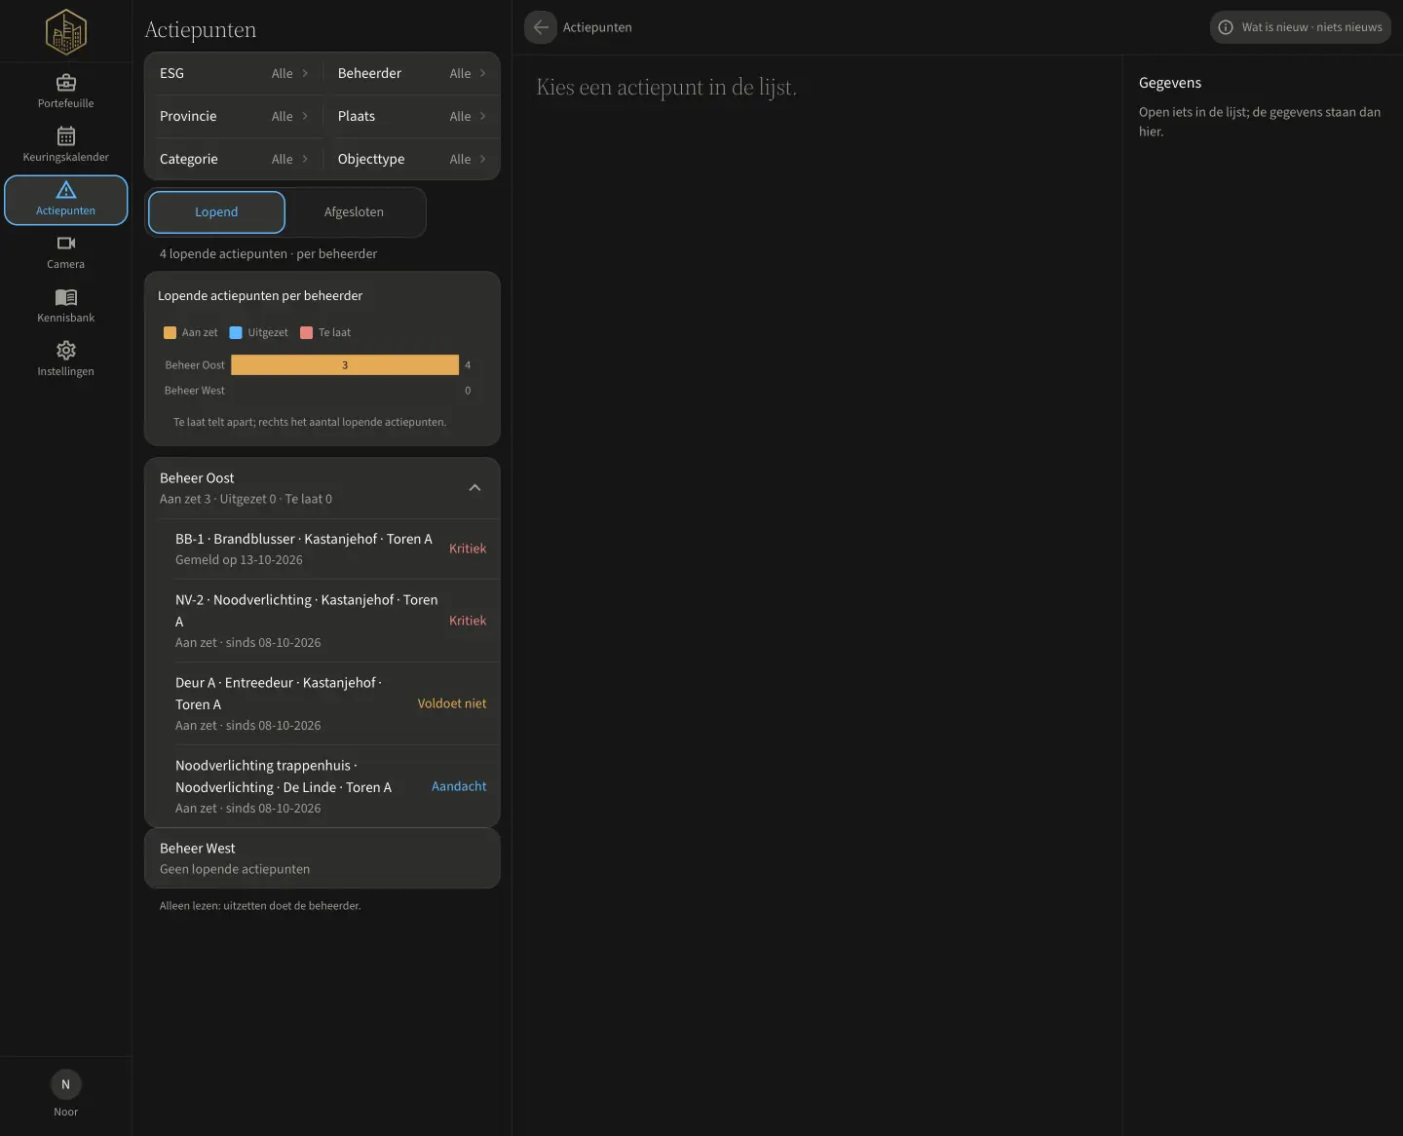1403x1136 pixels.
Task: Open the NV-2 Noodverlichting action item
Action: [322, 621]
